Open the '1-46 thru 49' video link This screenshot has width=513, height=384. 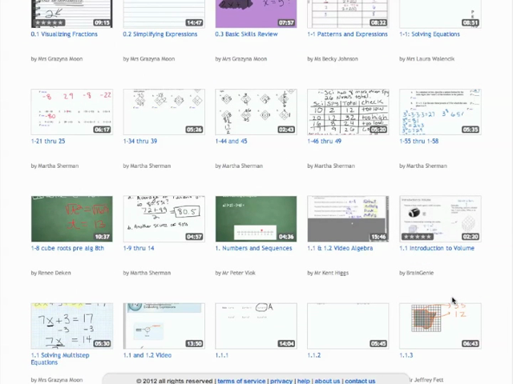pos(324,142)
